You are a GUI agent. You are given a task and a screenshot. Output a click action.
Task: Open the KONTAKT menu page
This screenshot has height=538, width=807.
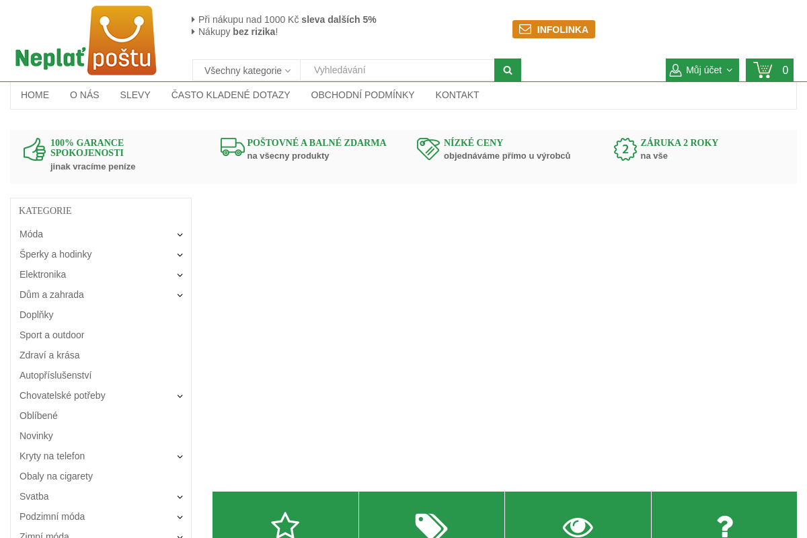click(x=457, y=95)
